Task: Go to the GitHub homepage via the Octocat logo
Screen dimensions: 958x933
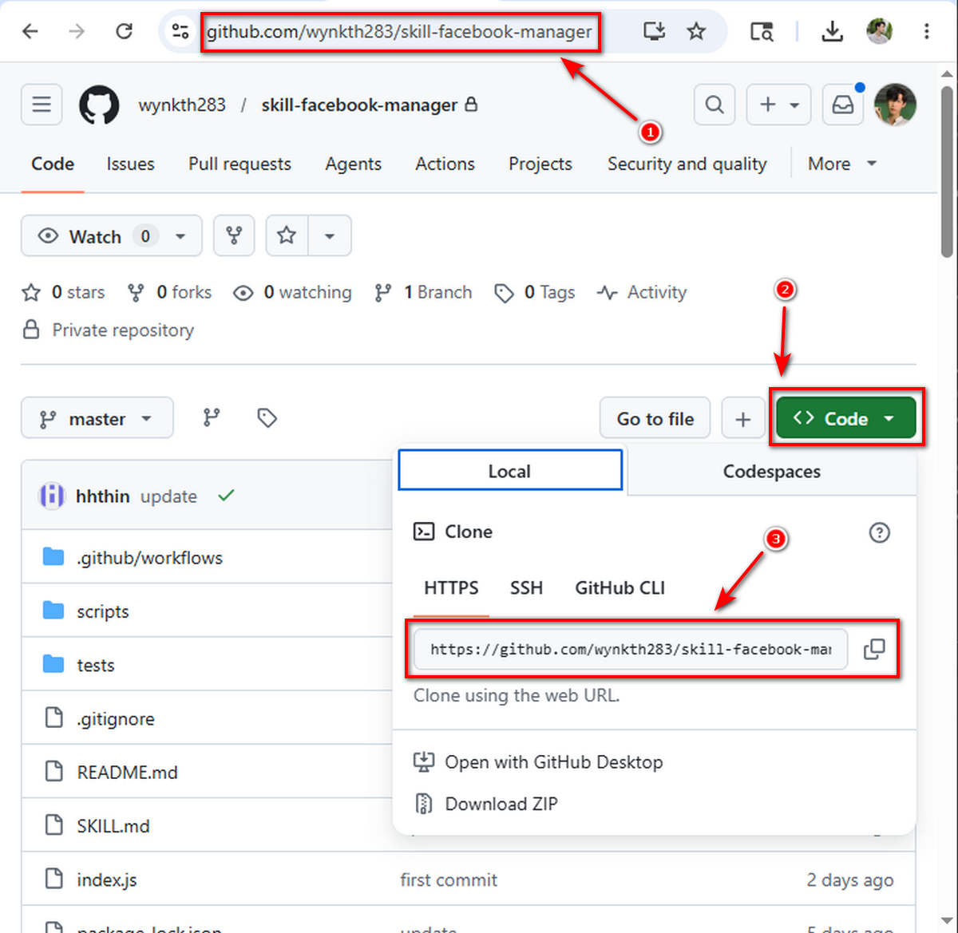Action: (99, 105)
